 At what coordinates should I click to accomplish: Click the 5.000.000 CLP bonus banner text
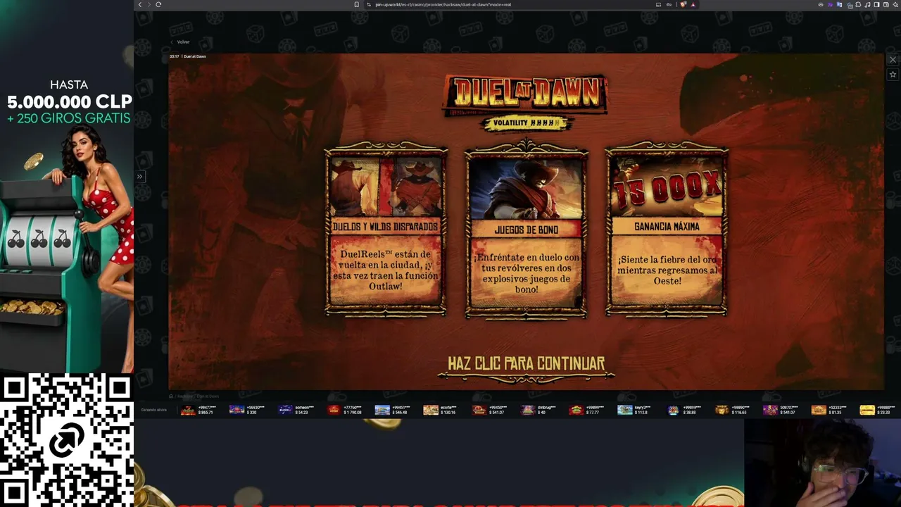70,102
